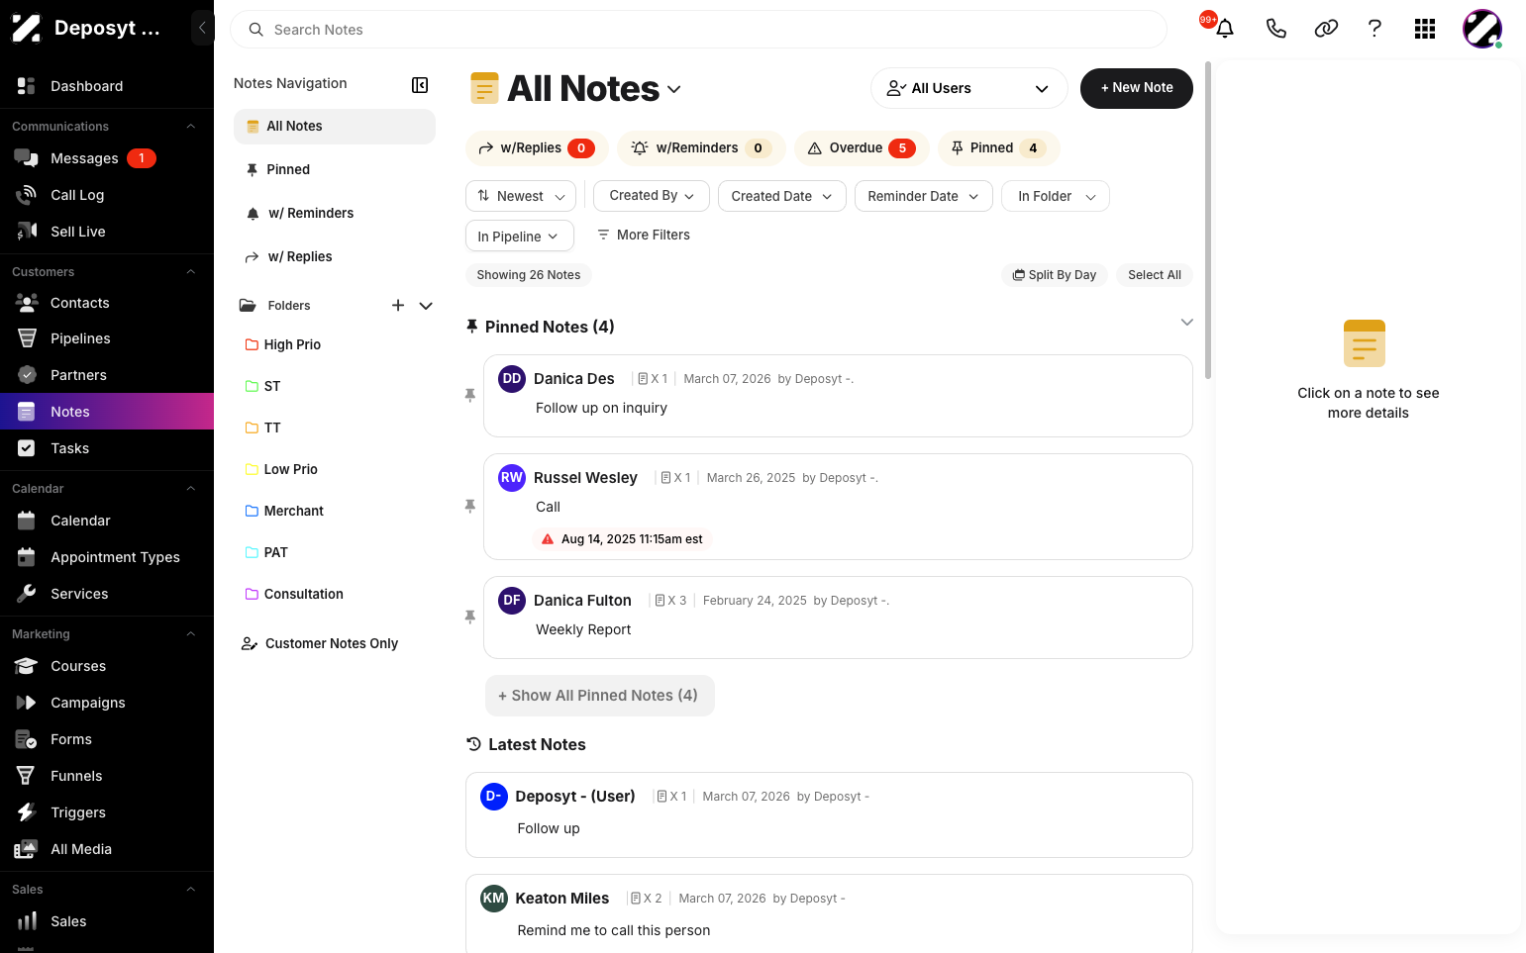Open the Created By dropdown
Viewport: 1526px width, 953px height.
coord(652,196)
